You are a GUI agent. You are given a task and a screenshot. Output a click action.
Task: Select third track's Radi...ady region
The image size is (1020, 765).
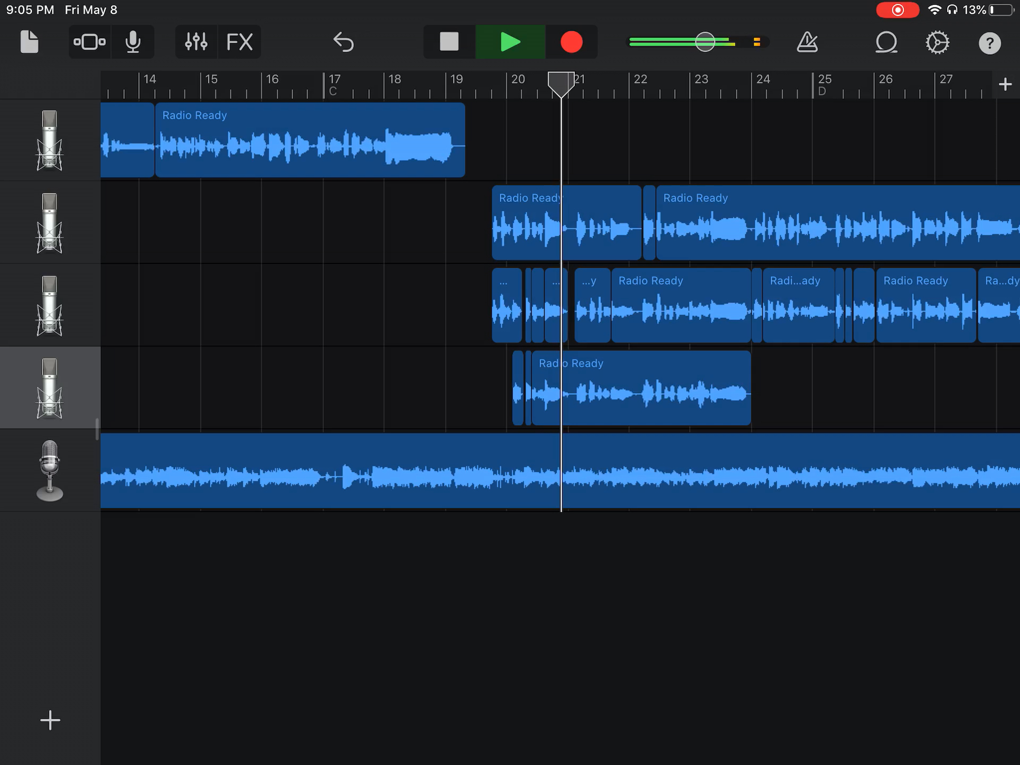798,305
